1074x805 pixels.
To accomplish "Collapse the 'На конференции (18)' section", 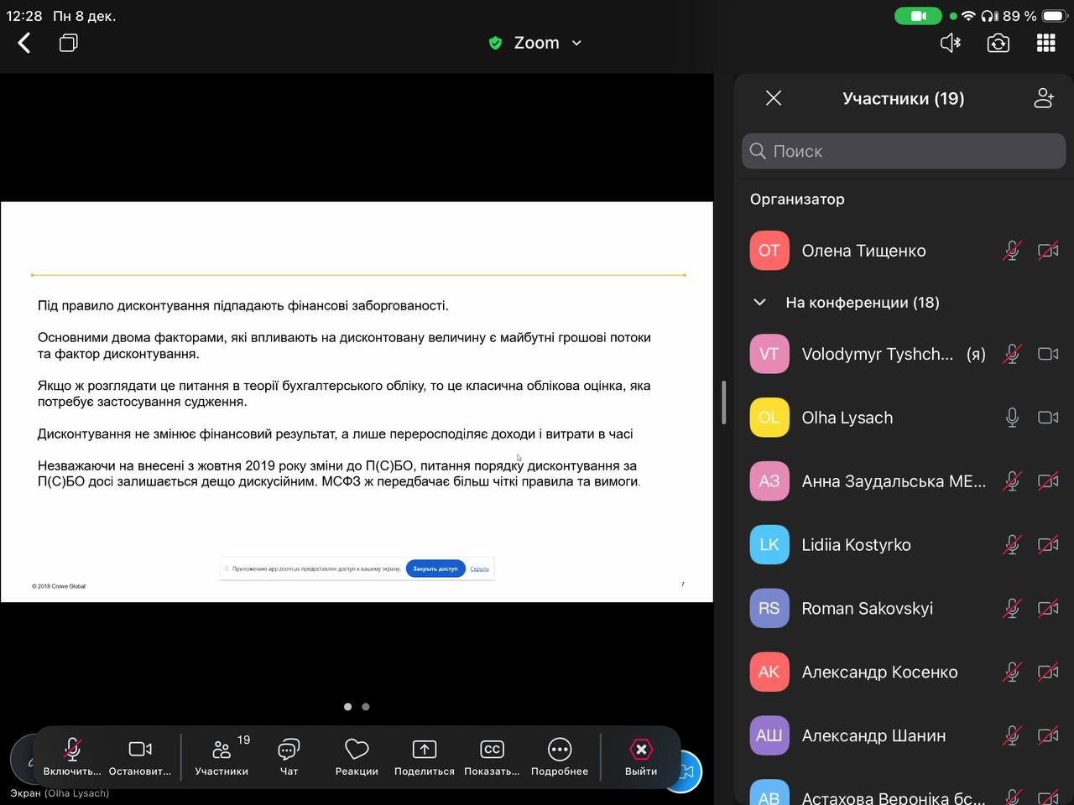I will (759, 303).
